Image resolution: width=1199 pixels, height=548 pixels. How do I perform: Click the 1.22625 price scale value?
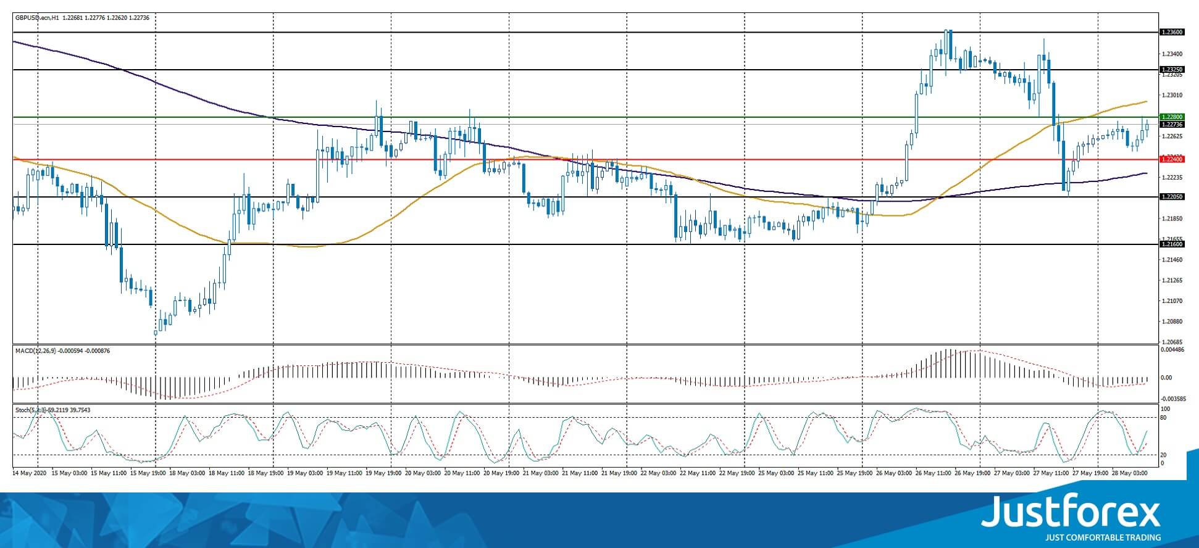pos(1172,136)
